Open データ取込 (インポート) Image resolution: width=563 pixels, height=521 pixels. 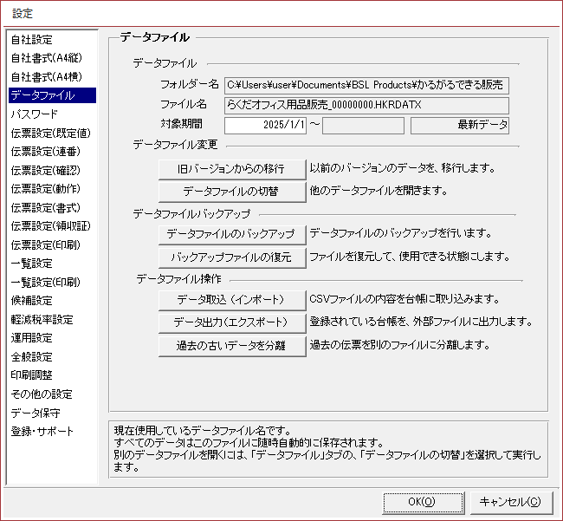point(232,300)
